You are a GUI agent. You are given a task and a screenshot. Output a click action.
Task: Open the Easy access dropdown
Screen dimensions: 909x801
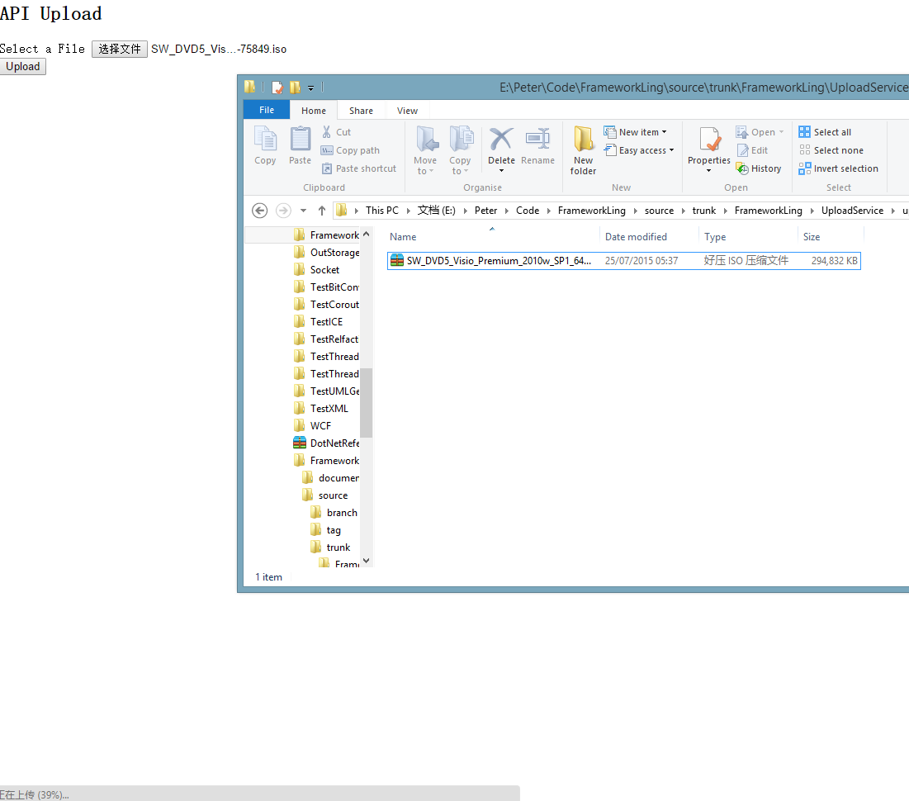tap(639, 150)
